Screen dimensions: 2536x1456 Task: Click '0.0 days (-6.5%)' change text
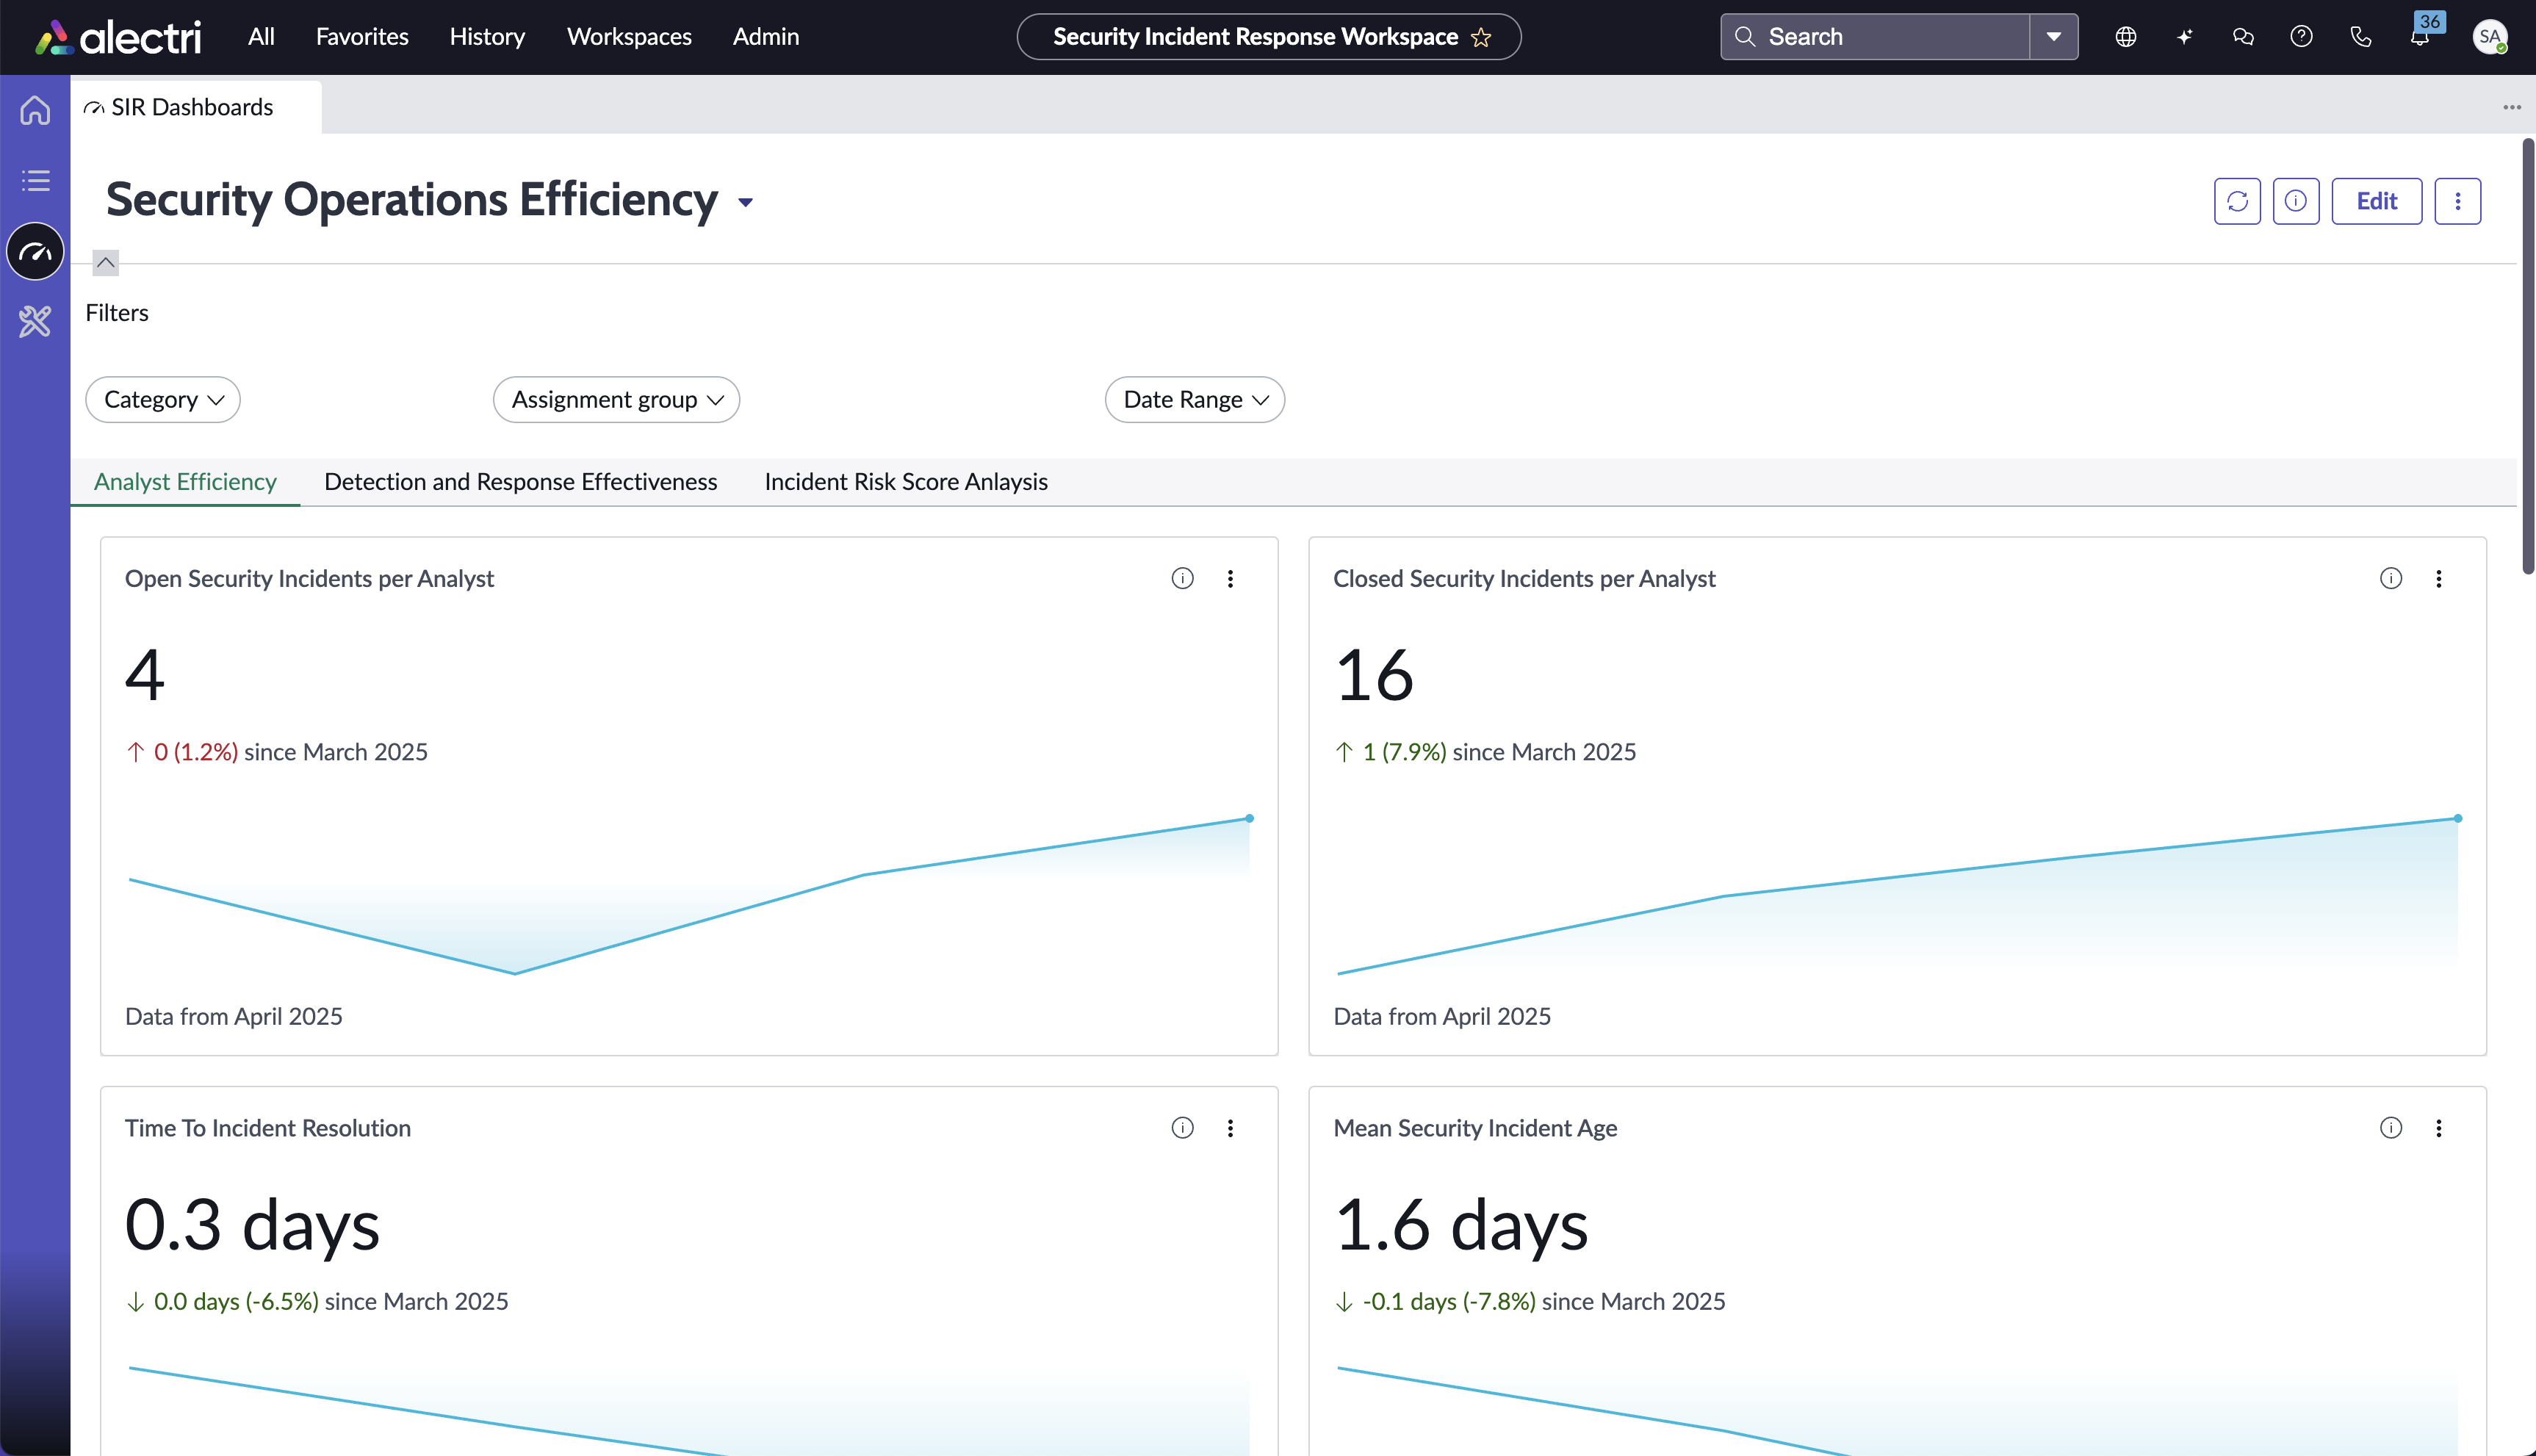(236, 1302)
